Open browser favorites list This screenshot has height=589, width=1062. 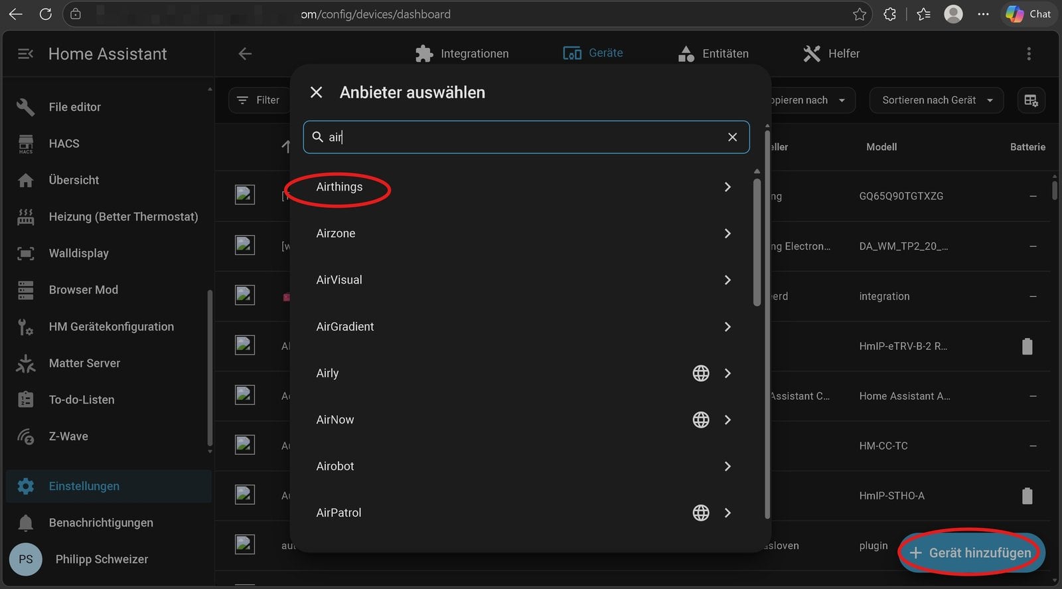point(923,14)
